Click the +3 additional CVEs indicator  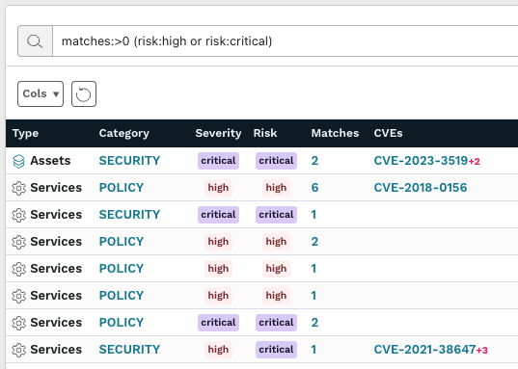(482, 351)
